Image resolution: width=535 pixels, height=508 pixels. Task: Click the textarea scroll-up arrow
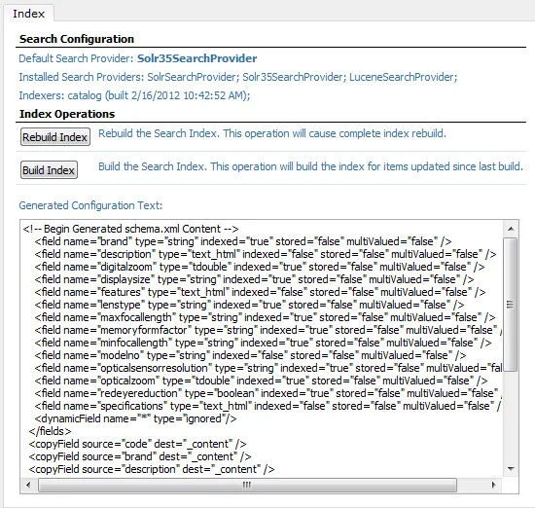click(511, 229)
